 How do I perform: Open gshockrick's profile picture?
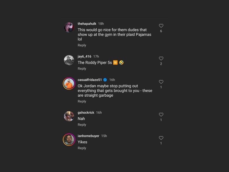pyautogui.click(x=69, y=116)
